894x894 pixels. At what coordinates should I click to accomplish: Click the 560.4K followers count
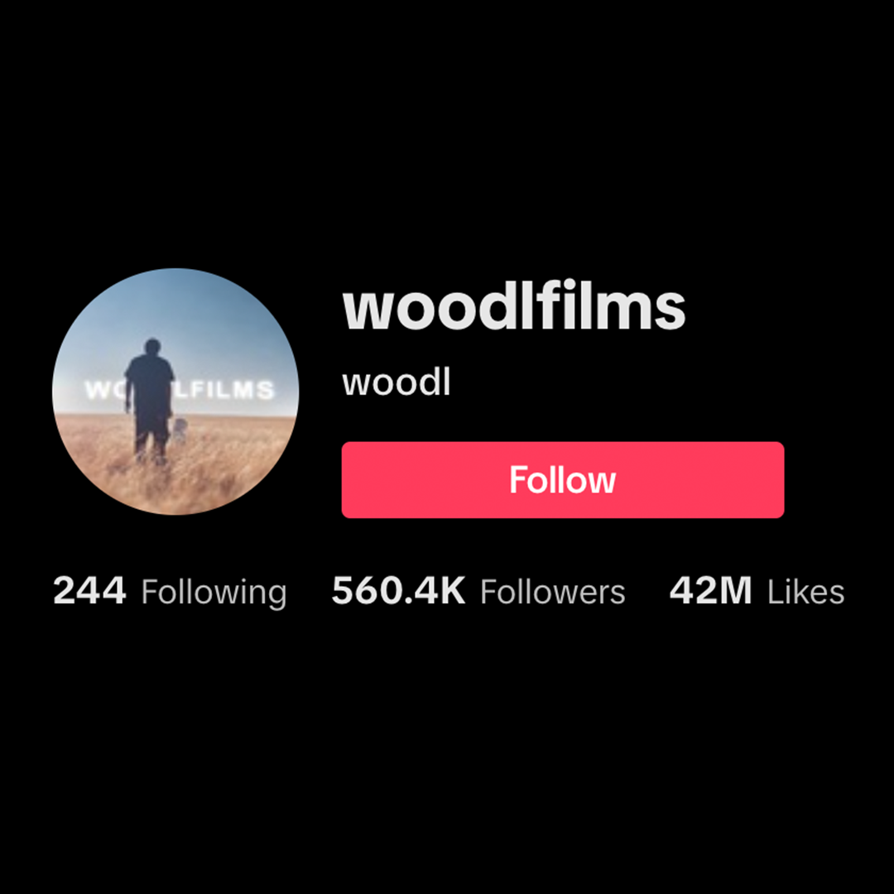point(398,591)
